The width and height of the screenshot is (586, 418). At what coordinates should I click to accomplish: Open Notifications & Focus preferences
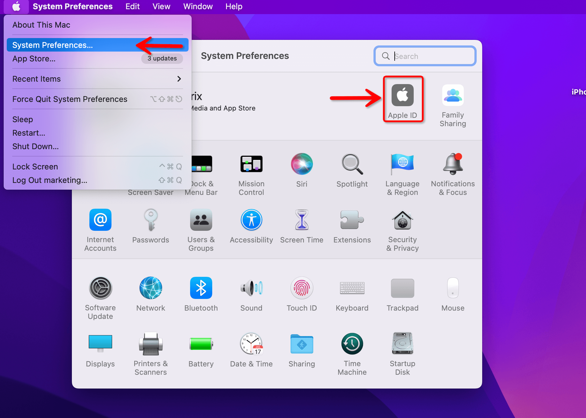click(453, 175)
